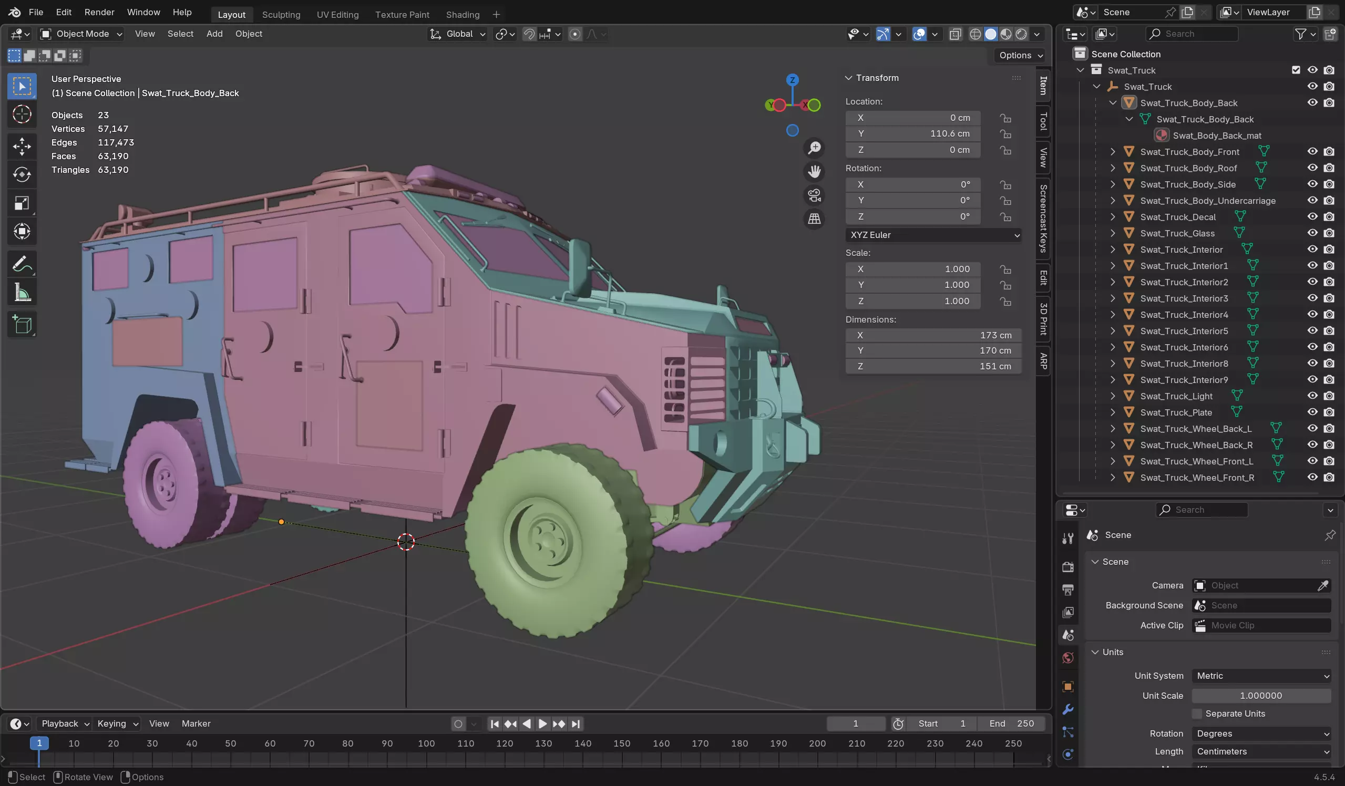Image resolution: width=1345 pixels, height=786 pixels.
Task: Select the Move tool
Action: tap(22, 146)
